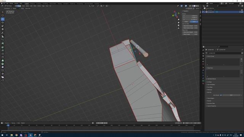Switch to material preview shading
The width and height of the screenshot is (244, 137).
tap(196, 6)
